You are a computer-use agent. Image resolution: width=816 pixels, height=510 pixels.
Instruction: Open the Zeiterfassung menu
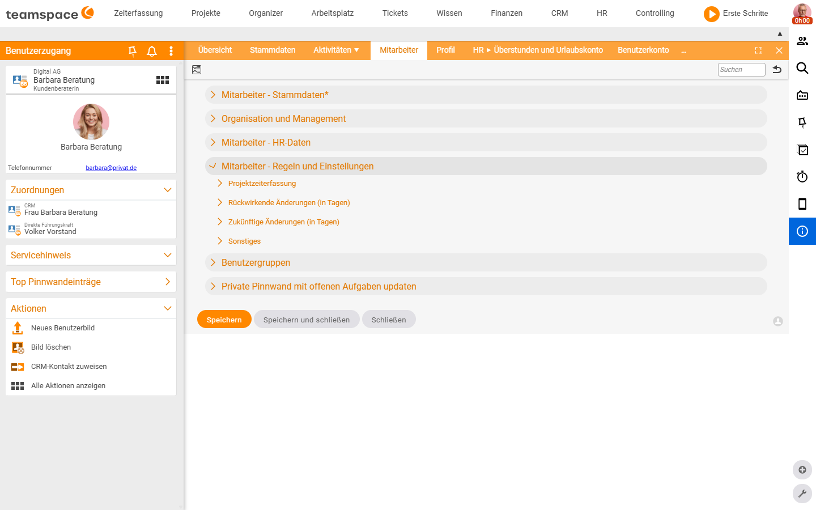coord(138,14)
